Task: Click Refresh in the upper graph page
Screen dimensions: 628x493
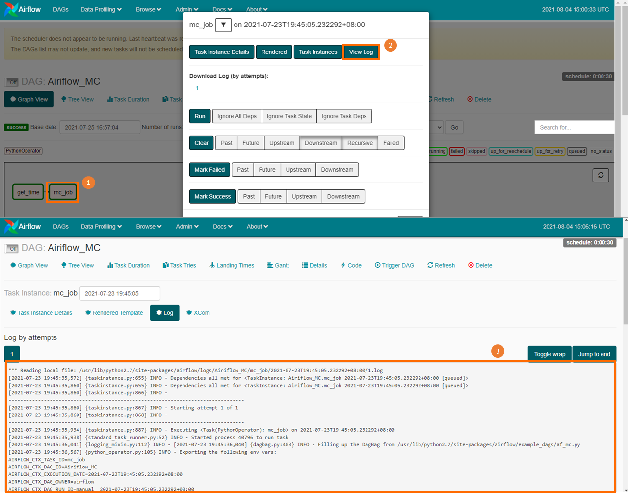Action: tap(441, 99)
